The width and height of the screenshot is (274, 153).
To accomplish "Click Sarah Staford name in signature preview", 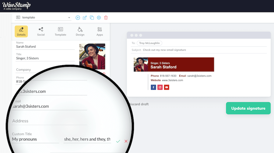I will point(163,67).
